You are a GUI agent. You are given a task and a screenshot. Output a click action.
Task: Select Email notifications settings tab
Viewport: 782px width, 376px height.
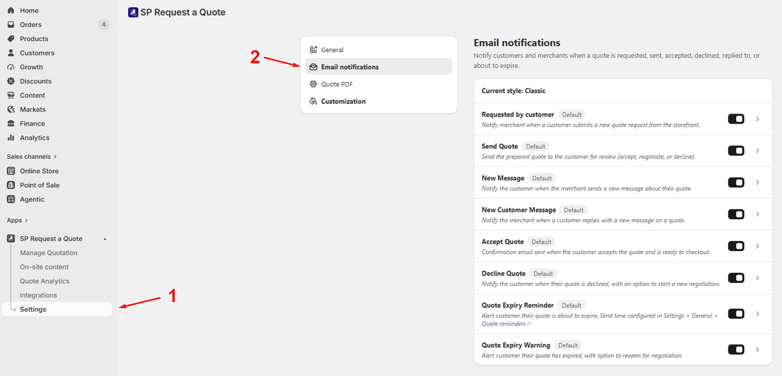[379, 67]
